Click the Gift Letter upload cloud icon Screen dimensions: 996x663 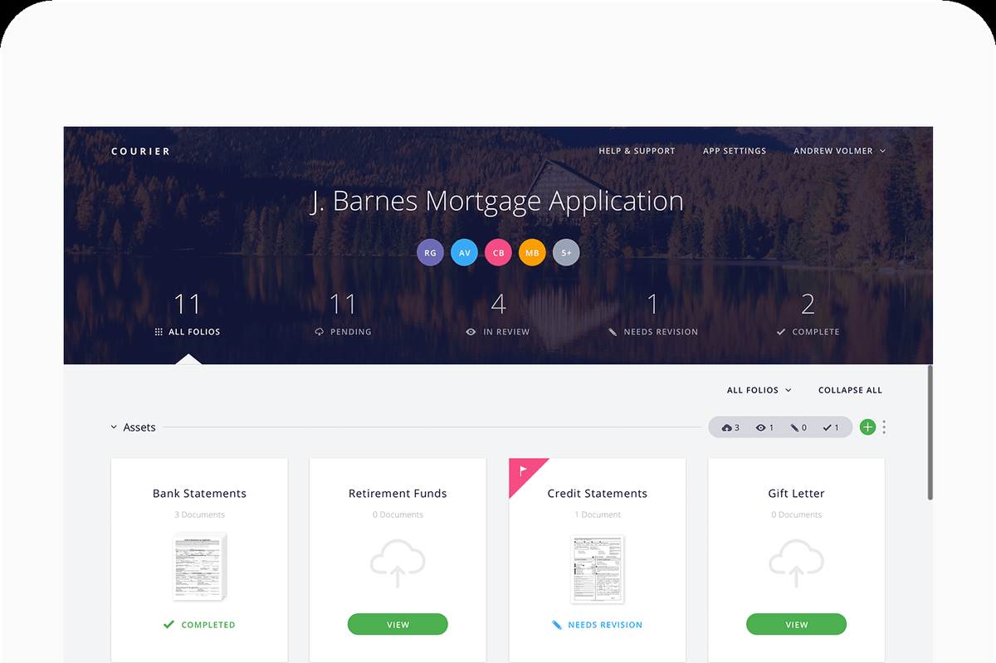click(x=796, y=565)
